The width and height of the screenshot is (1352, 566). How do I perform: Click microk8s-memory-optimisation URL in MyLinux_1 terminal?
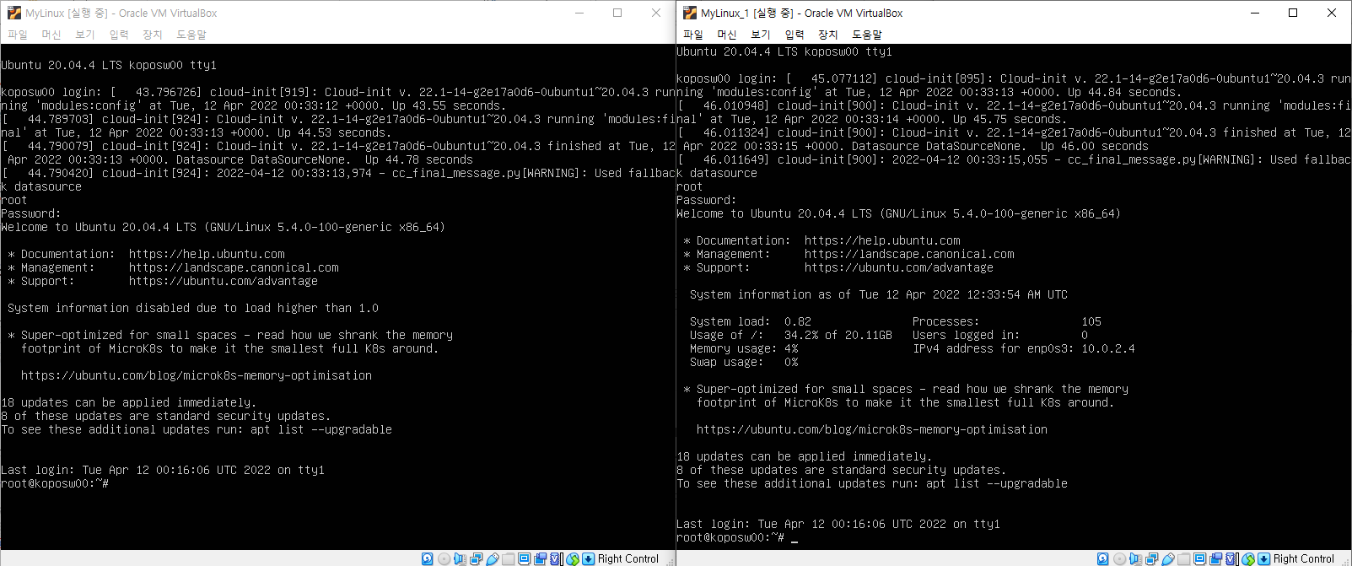(872, 429)
